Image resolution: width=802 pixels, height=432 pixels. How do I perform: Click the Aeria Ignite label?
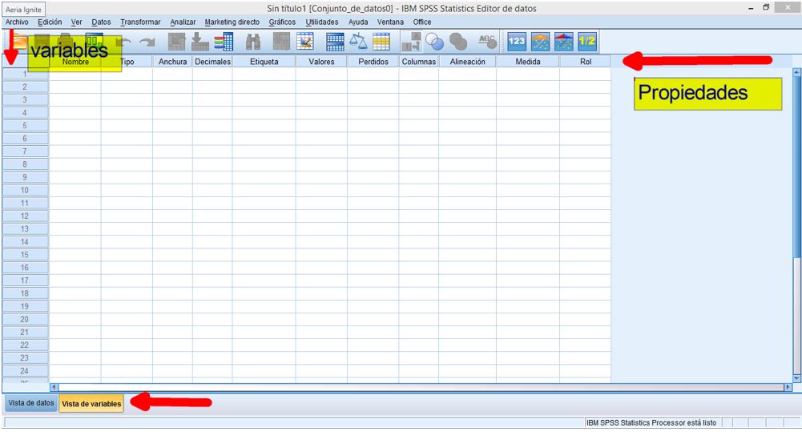point(23,9)
